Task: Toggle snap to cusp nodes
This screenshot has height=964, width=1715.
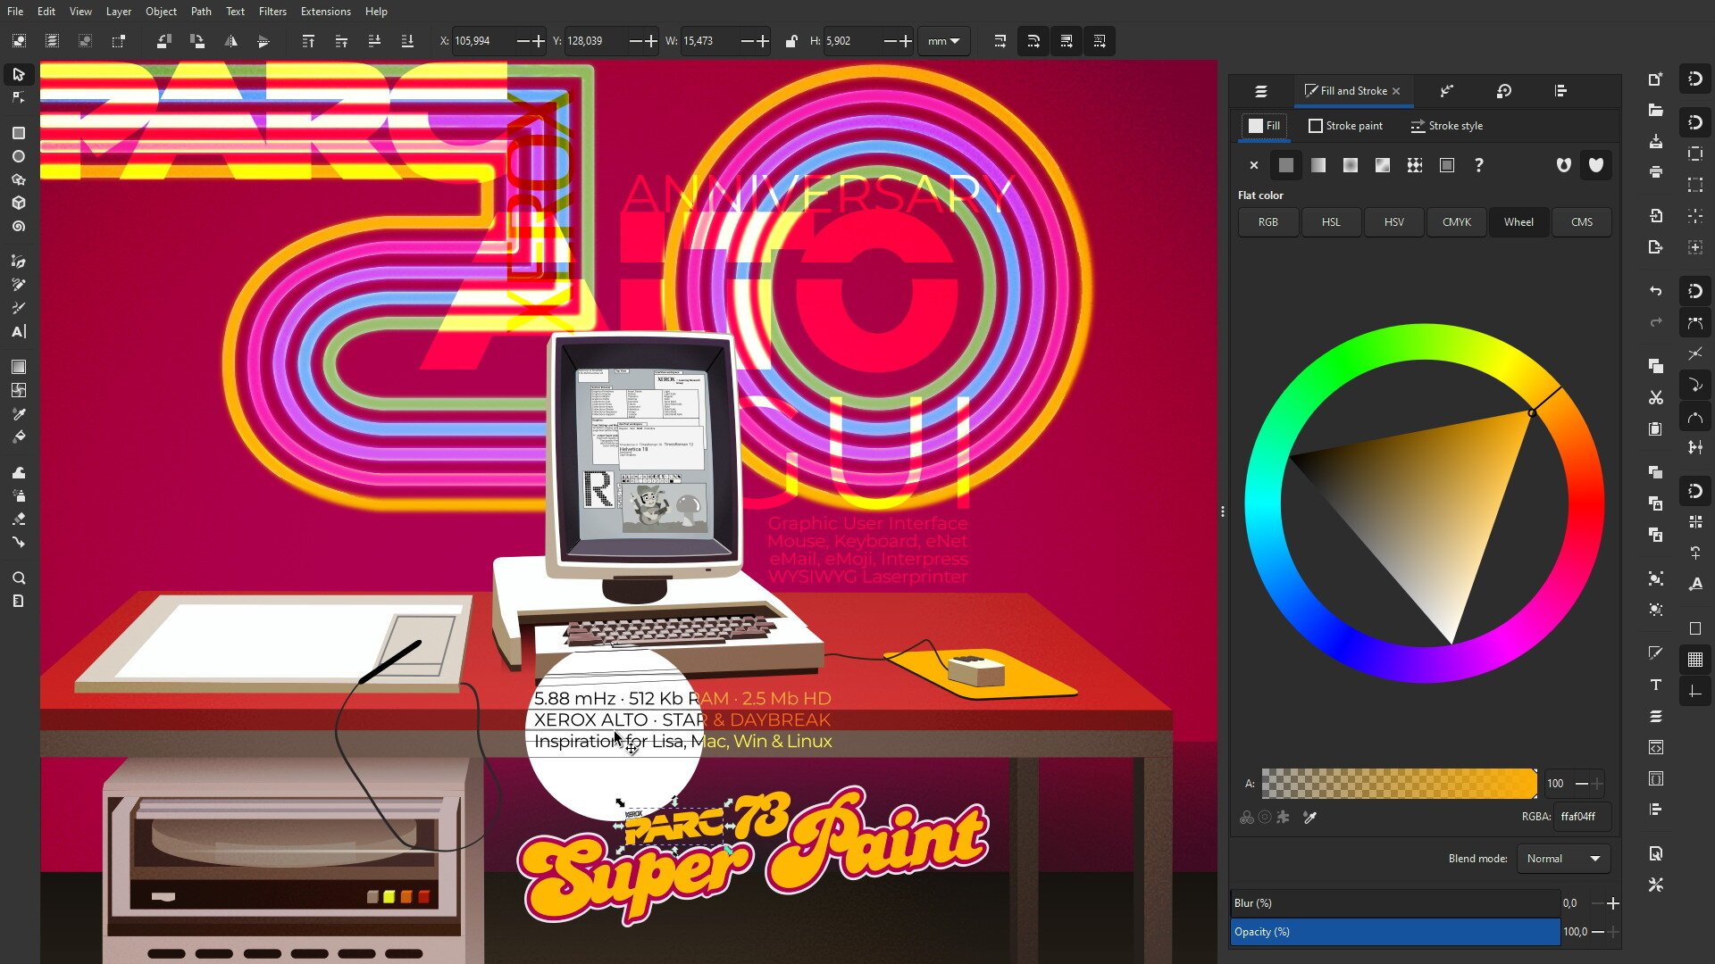Action: click(x=1694, y=385)
